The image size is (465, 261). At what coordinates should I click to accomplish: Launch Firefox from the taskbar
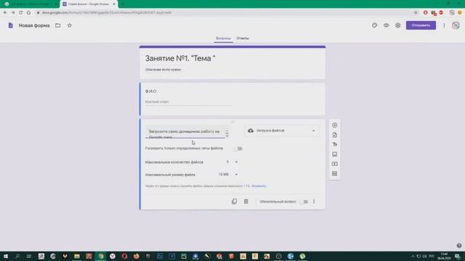pyautogui.click(x=136, y=256)
